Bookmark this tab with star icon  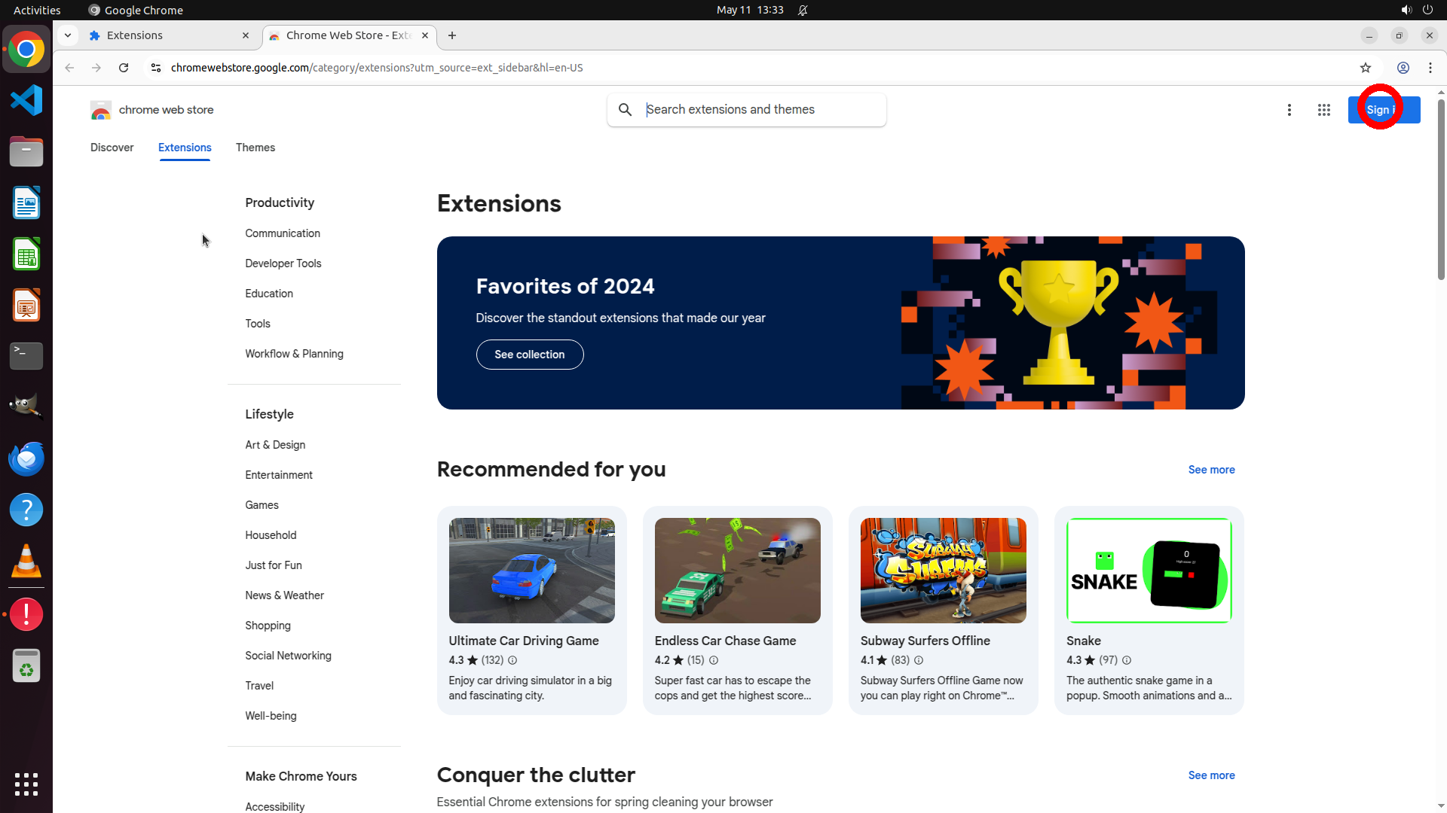click(1365, 68)
